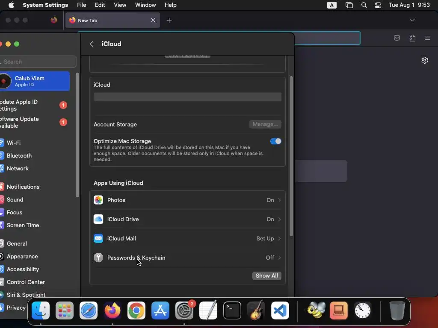Viewport: 438px width, 328px height.
Task: Click the sidebar scrollbar
Action: point(77,135)
